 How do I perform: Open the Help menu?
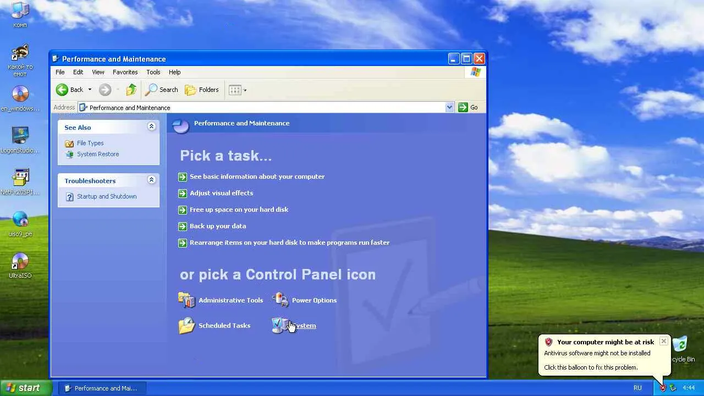174,72
